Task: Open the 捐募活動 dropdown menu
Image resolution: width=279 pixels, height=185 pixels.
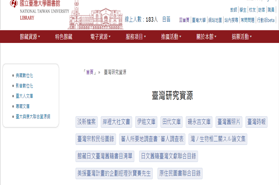Action: tap(242, 37)
